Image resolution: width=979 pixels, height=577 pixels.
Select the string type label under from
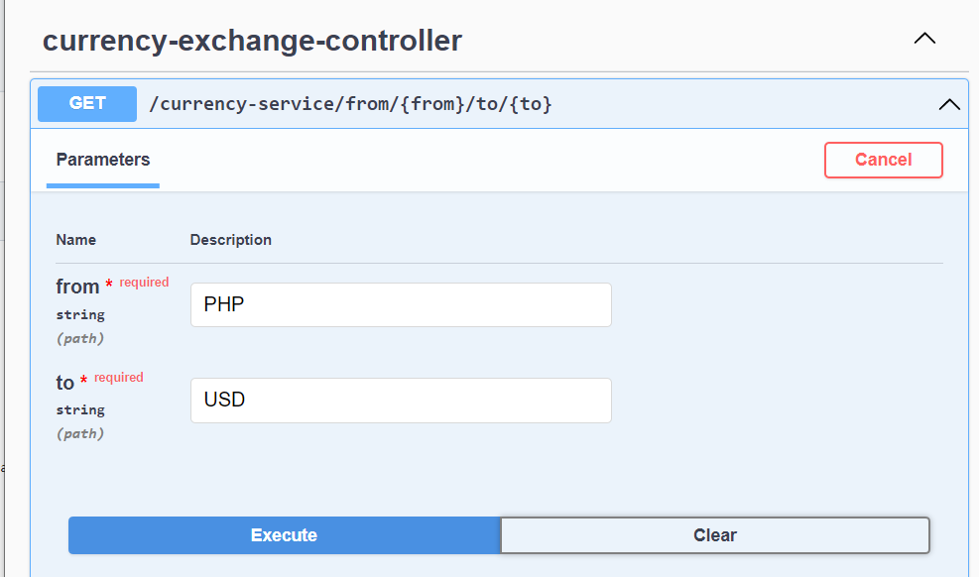pos(80,314)
